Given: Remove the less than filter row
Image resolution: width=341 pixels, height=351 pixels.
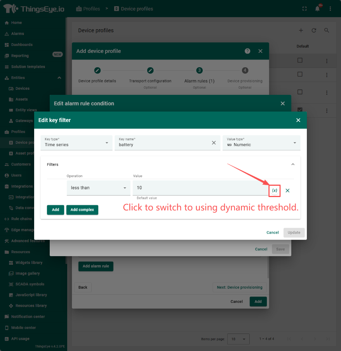Looking at the screenshot, I should (287, 190).
